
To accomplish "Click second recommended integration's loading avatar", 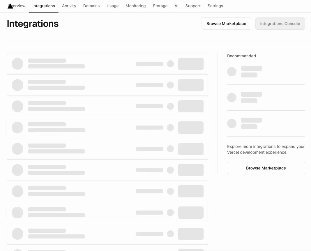I will click(232, 98).
